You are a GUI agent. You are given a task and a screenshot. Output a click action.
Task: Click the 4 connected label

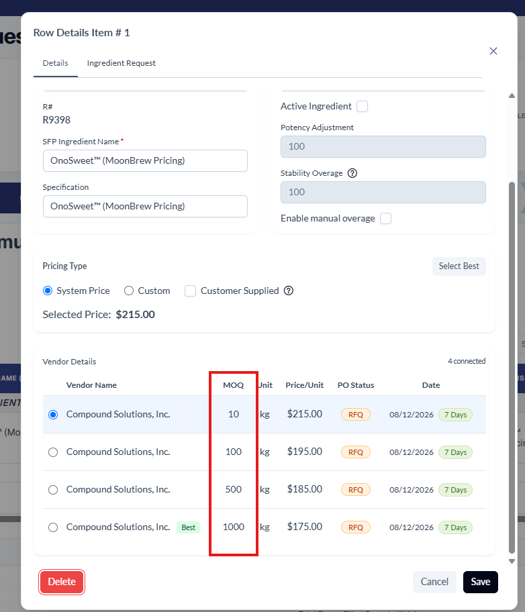(x=467, y=361)
